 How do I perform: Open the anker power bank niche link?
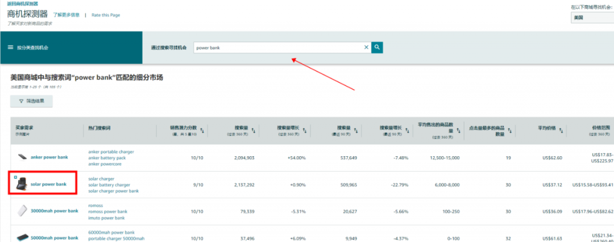[x=49, y=157]
